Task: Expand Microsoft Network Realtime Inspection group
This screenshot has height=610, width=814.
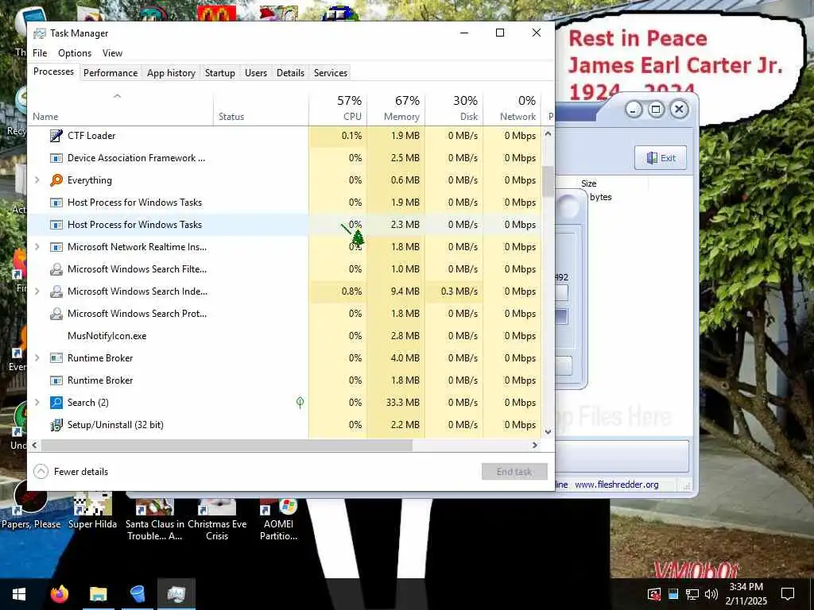Action: (37, 247)
